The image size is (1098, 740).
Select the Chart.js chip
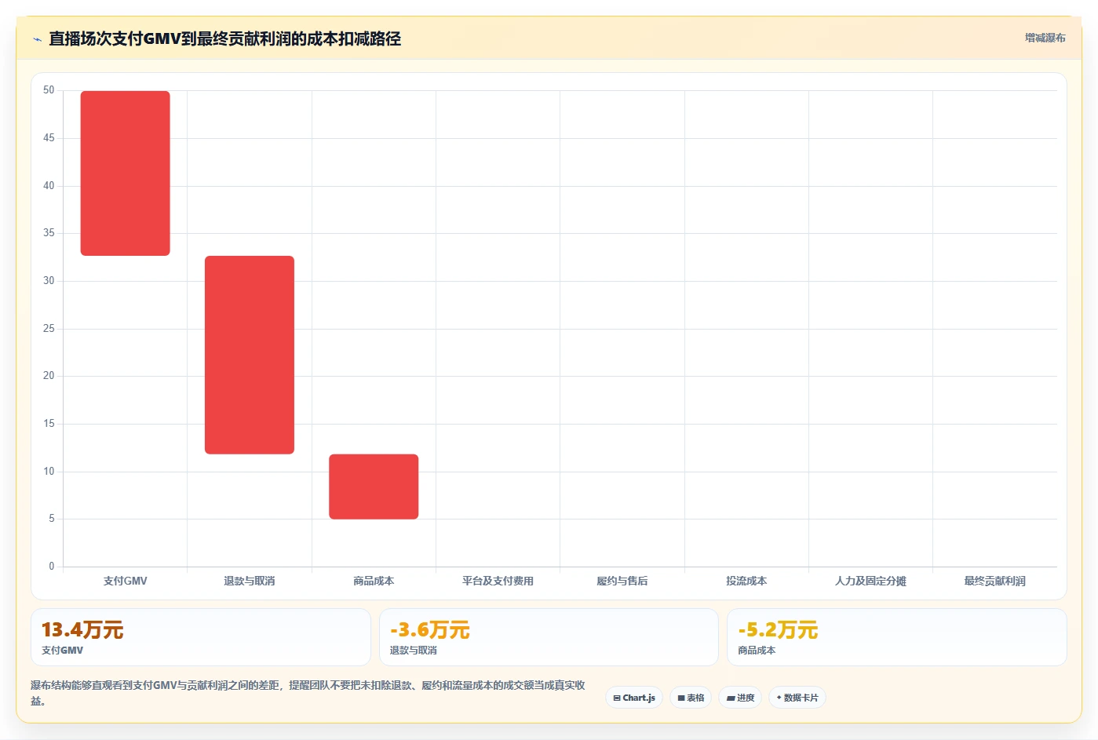pyautogui.click(x=634, y=698)
